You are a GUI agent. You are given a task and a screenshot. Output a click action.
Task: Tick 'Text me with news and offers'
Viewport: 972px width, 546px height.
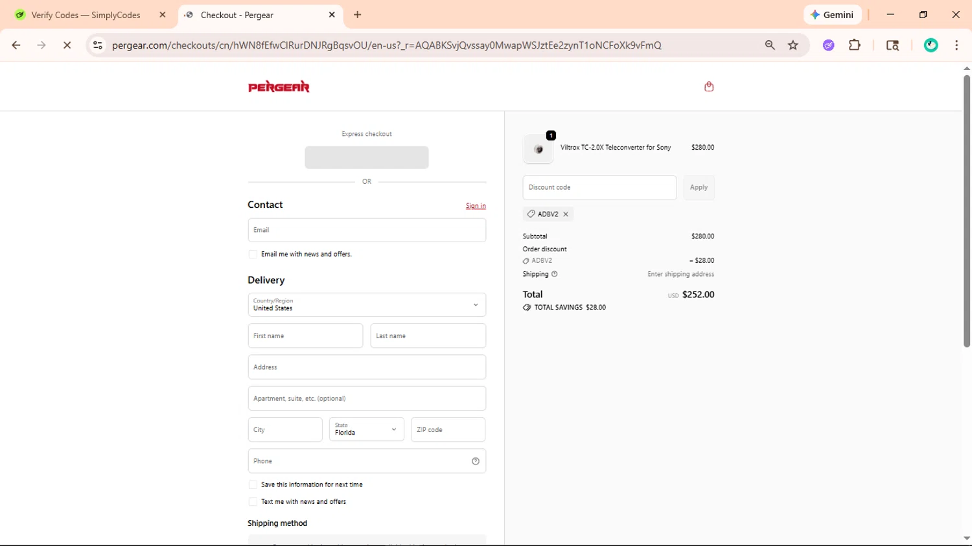pos(253,502)
